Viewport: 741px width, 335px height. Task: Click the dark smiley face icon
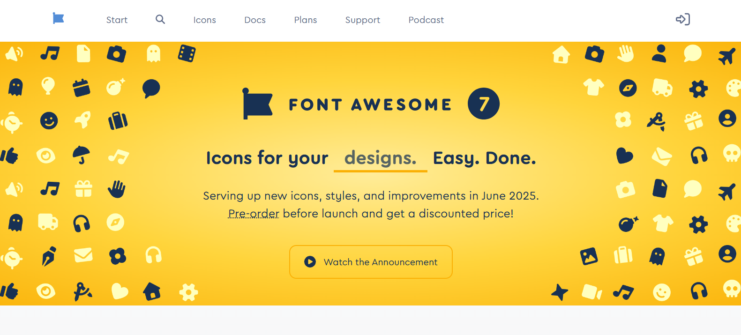tap(49, 121)
